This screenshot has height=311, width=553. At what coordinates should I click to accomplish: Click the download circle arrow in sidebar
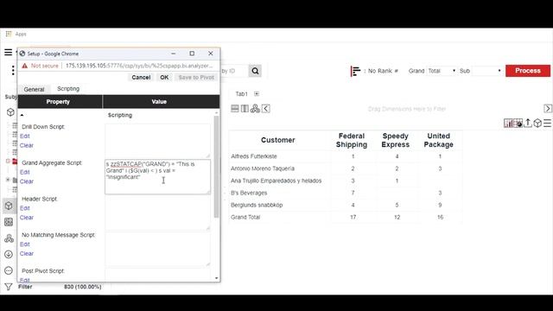click(x=9, y=254)
